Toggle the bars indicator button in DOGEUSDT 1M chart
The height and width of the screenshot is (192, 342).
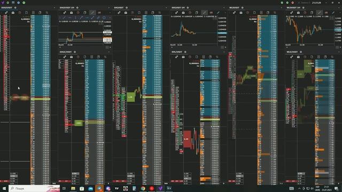99,13
